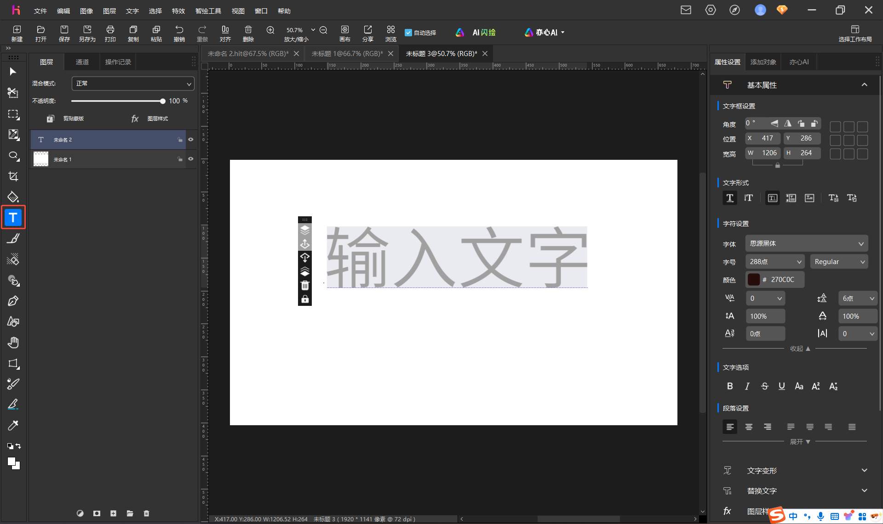Screen dimensions: 883x524
Task: Open the zoom percentage dropdown arrow
Action: pos(313,30)
